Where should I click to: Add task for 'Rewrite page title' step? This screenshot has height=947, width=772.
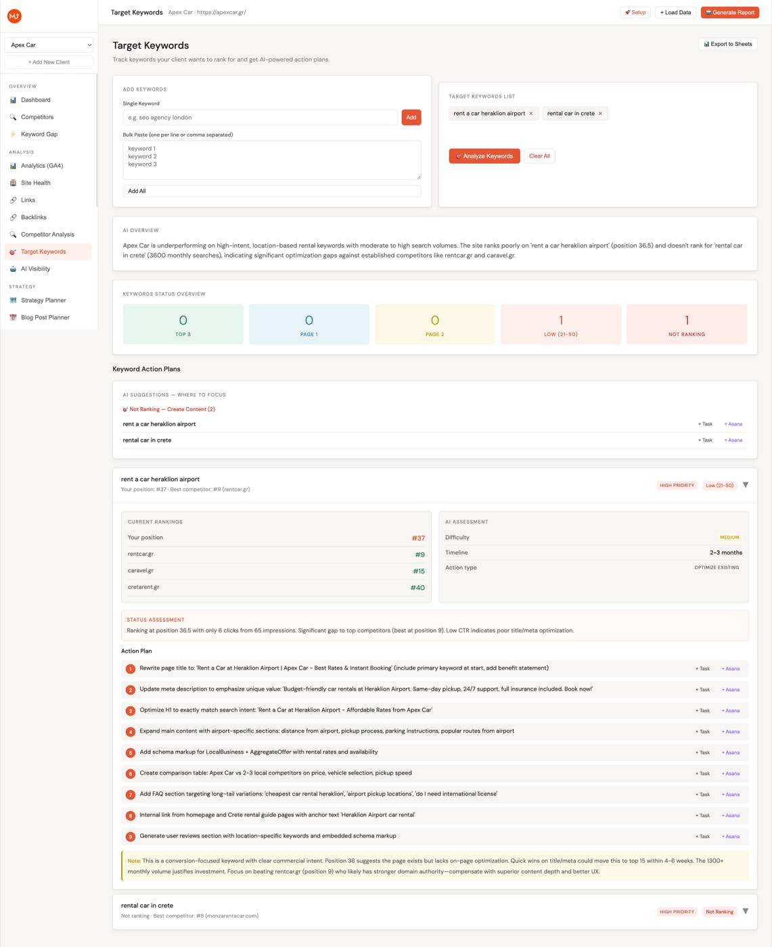(702, 669)
